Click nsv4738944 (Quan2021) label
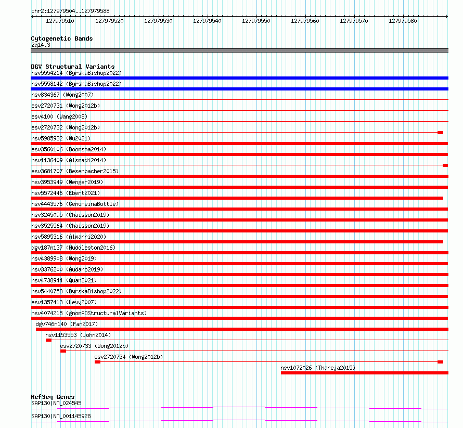Screen dimensions: 463x428 coord(64,280)
